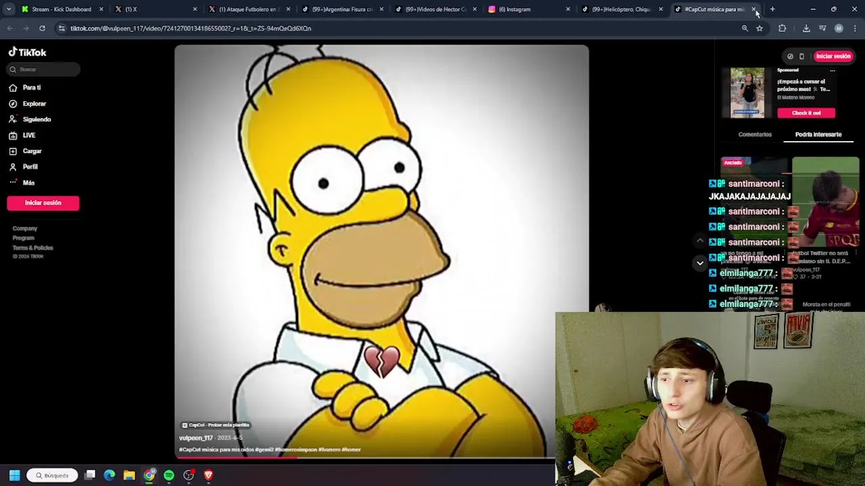
Task: Open the footballer video thumbnail
Action: click(826, 202)
